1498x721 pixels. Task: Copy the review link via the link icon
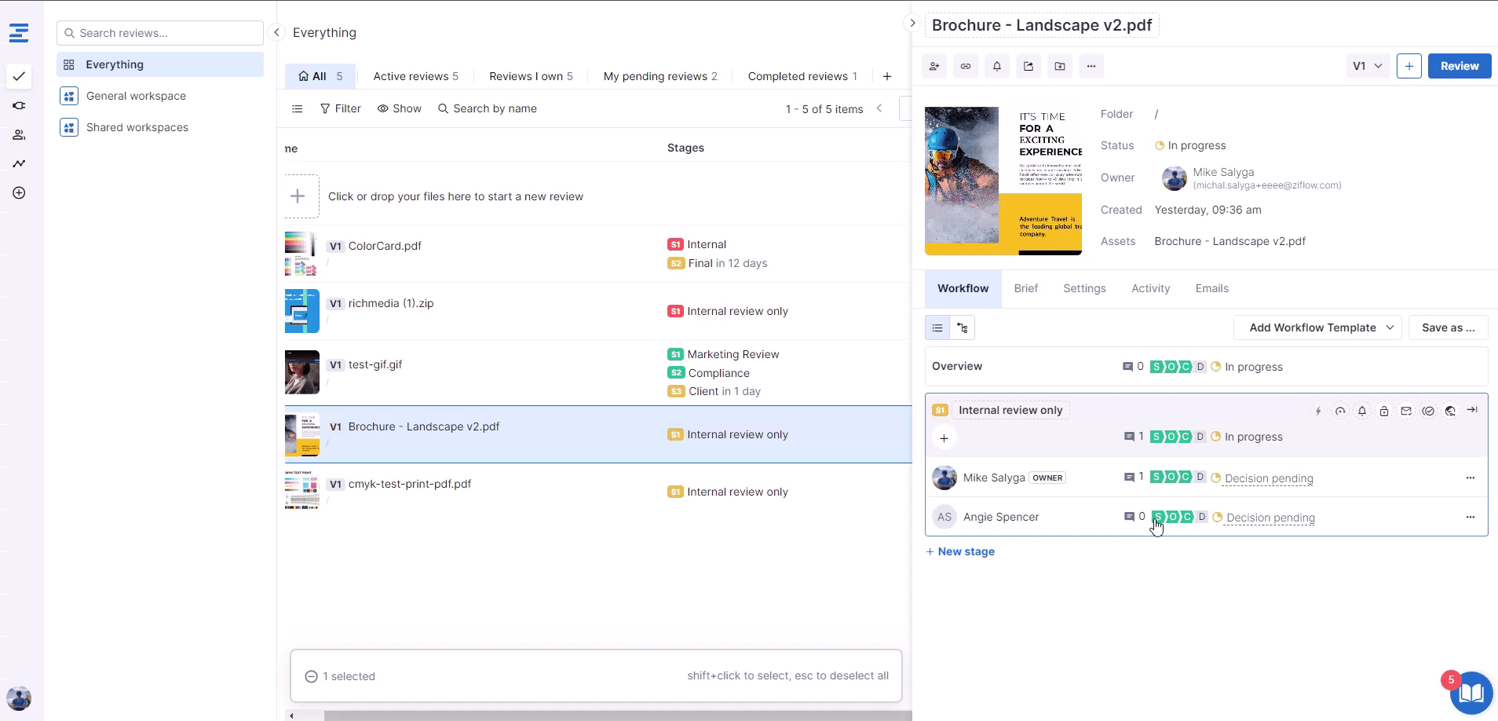(966, 66)
